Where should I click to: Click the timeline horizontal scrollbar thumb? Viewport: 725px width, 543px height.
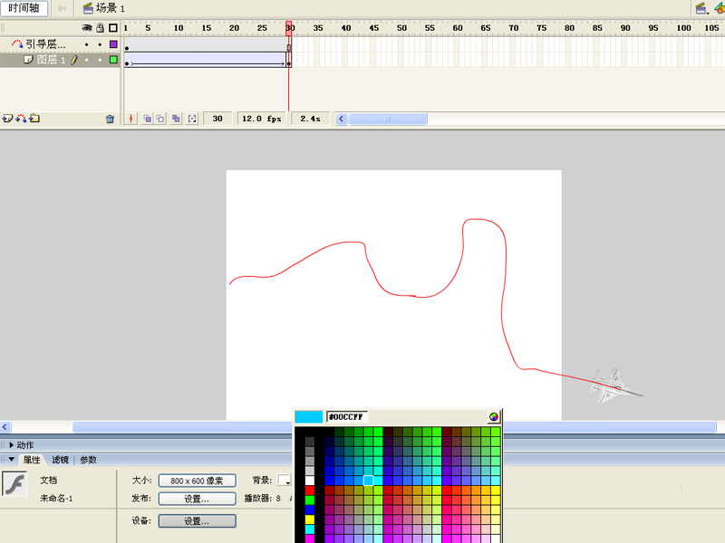(388, 119)
